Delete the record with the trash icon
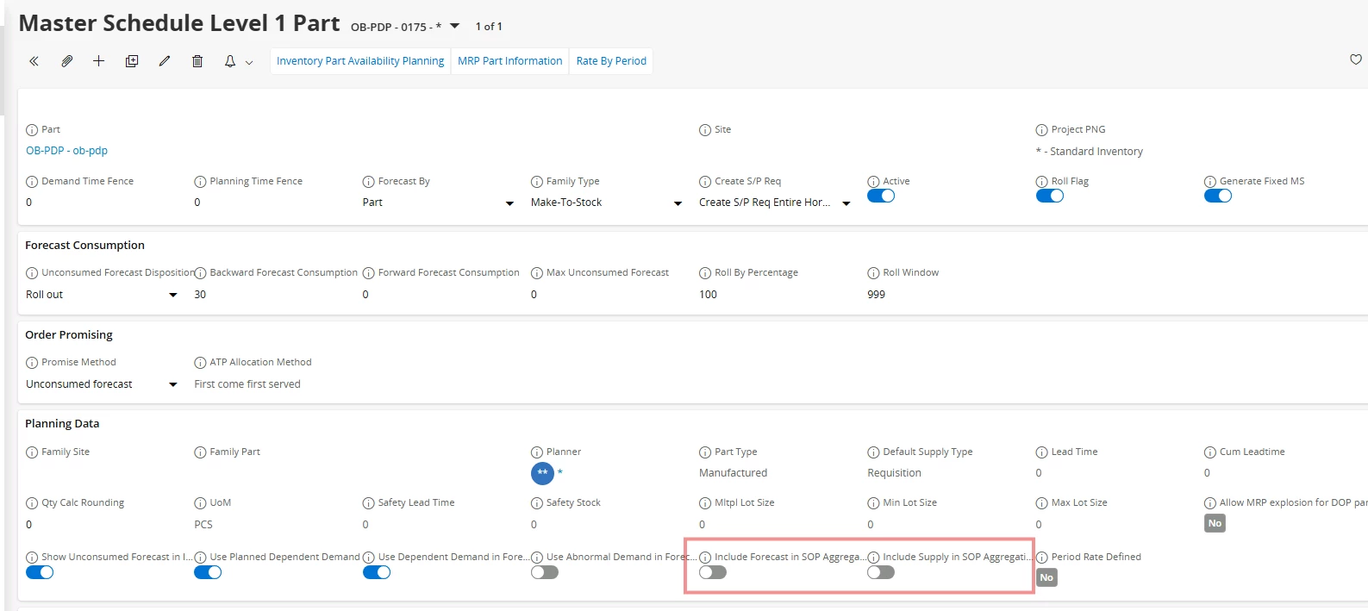The height and width of the screenshot is (611, 1368). (197, 61)
